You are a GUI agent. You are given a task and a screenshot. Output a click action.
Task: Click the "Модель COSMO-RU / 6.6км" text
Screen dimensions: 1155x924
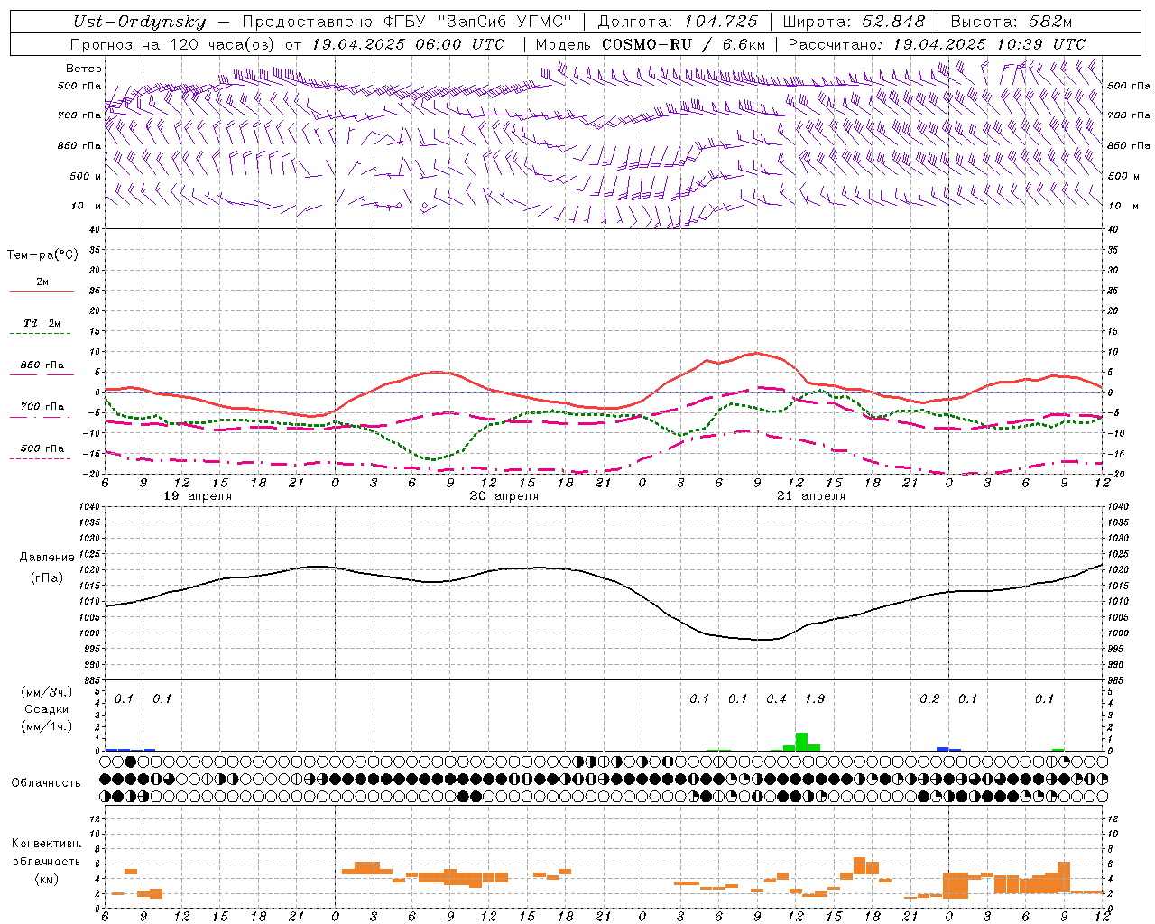651,44
